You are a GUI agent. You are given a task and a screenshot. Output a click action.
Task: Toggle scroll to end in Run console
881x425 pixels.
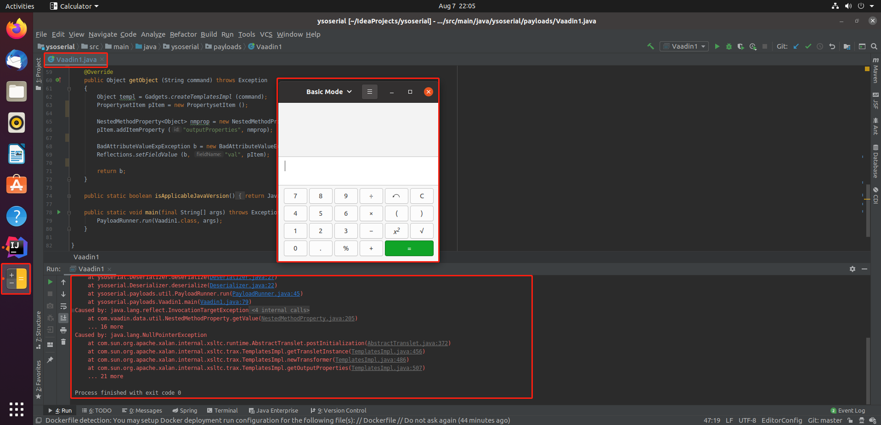click(63, 318)
